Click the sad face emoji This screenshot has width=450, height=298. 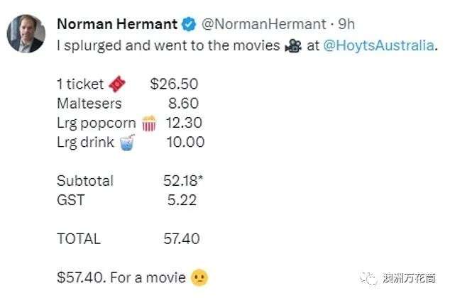click(x=199, y=277)
